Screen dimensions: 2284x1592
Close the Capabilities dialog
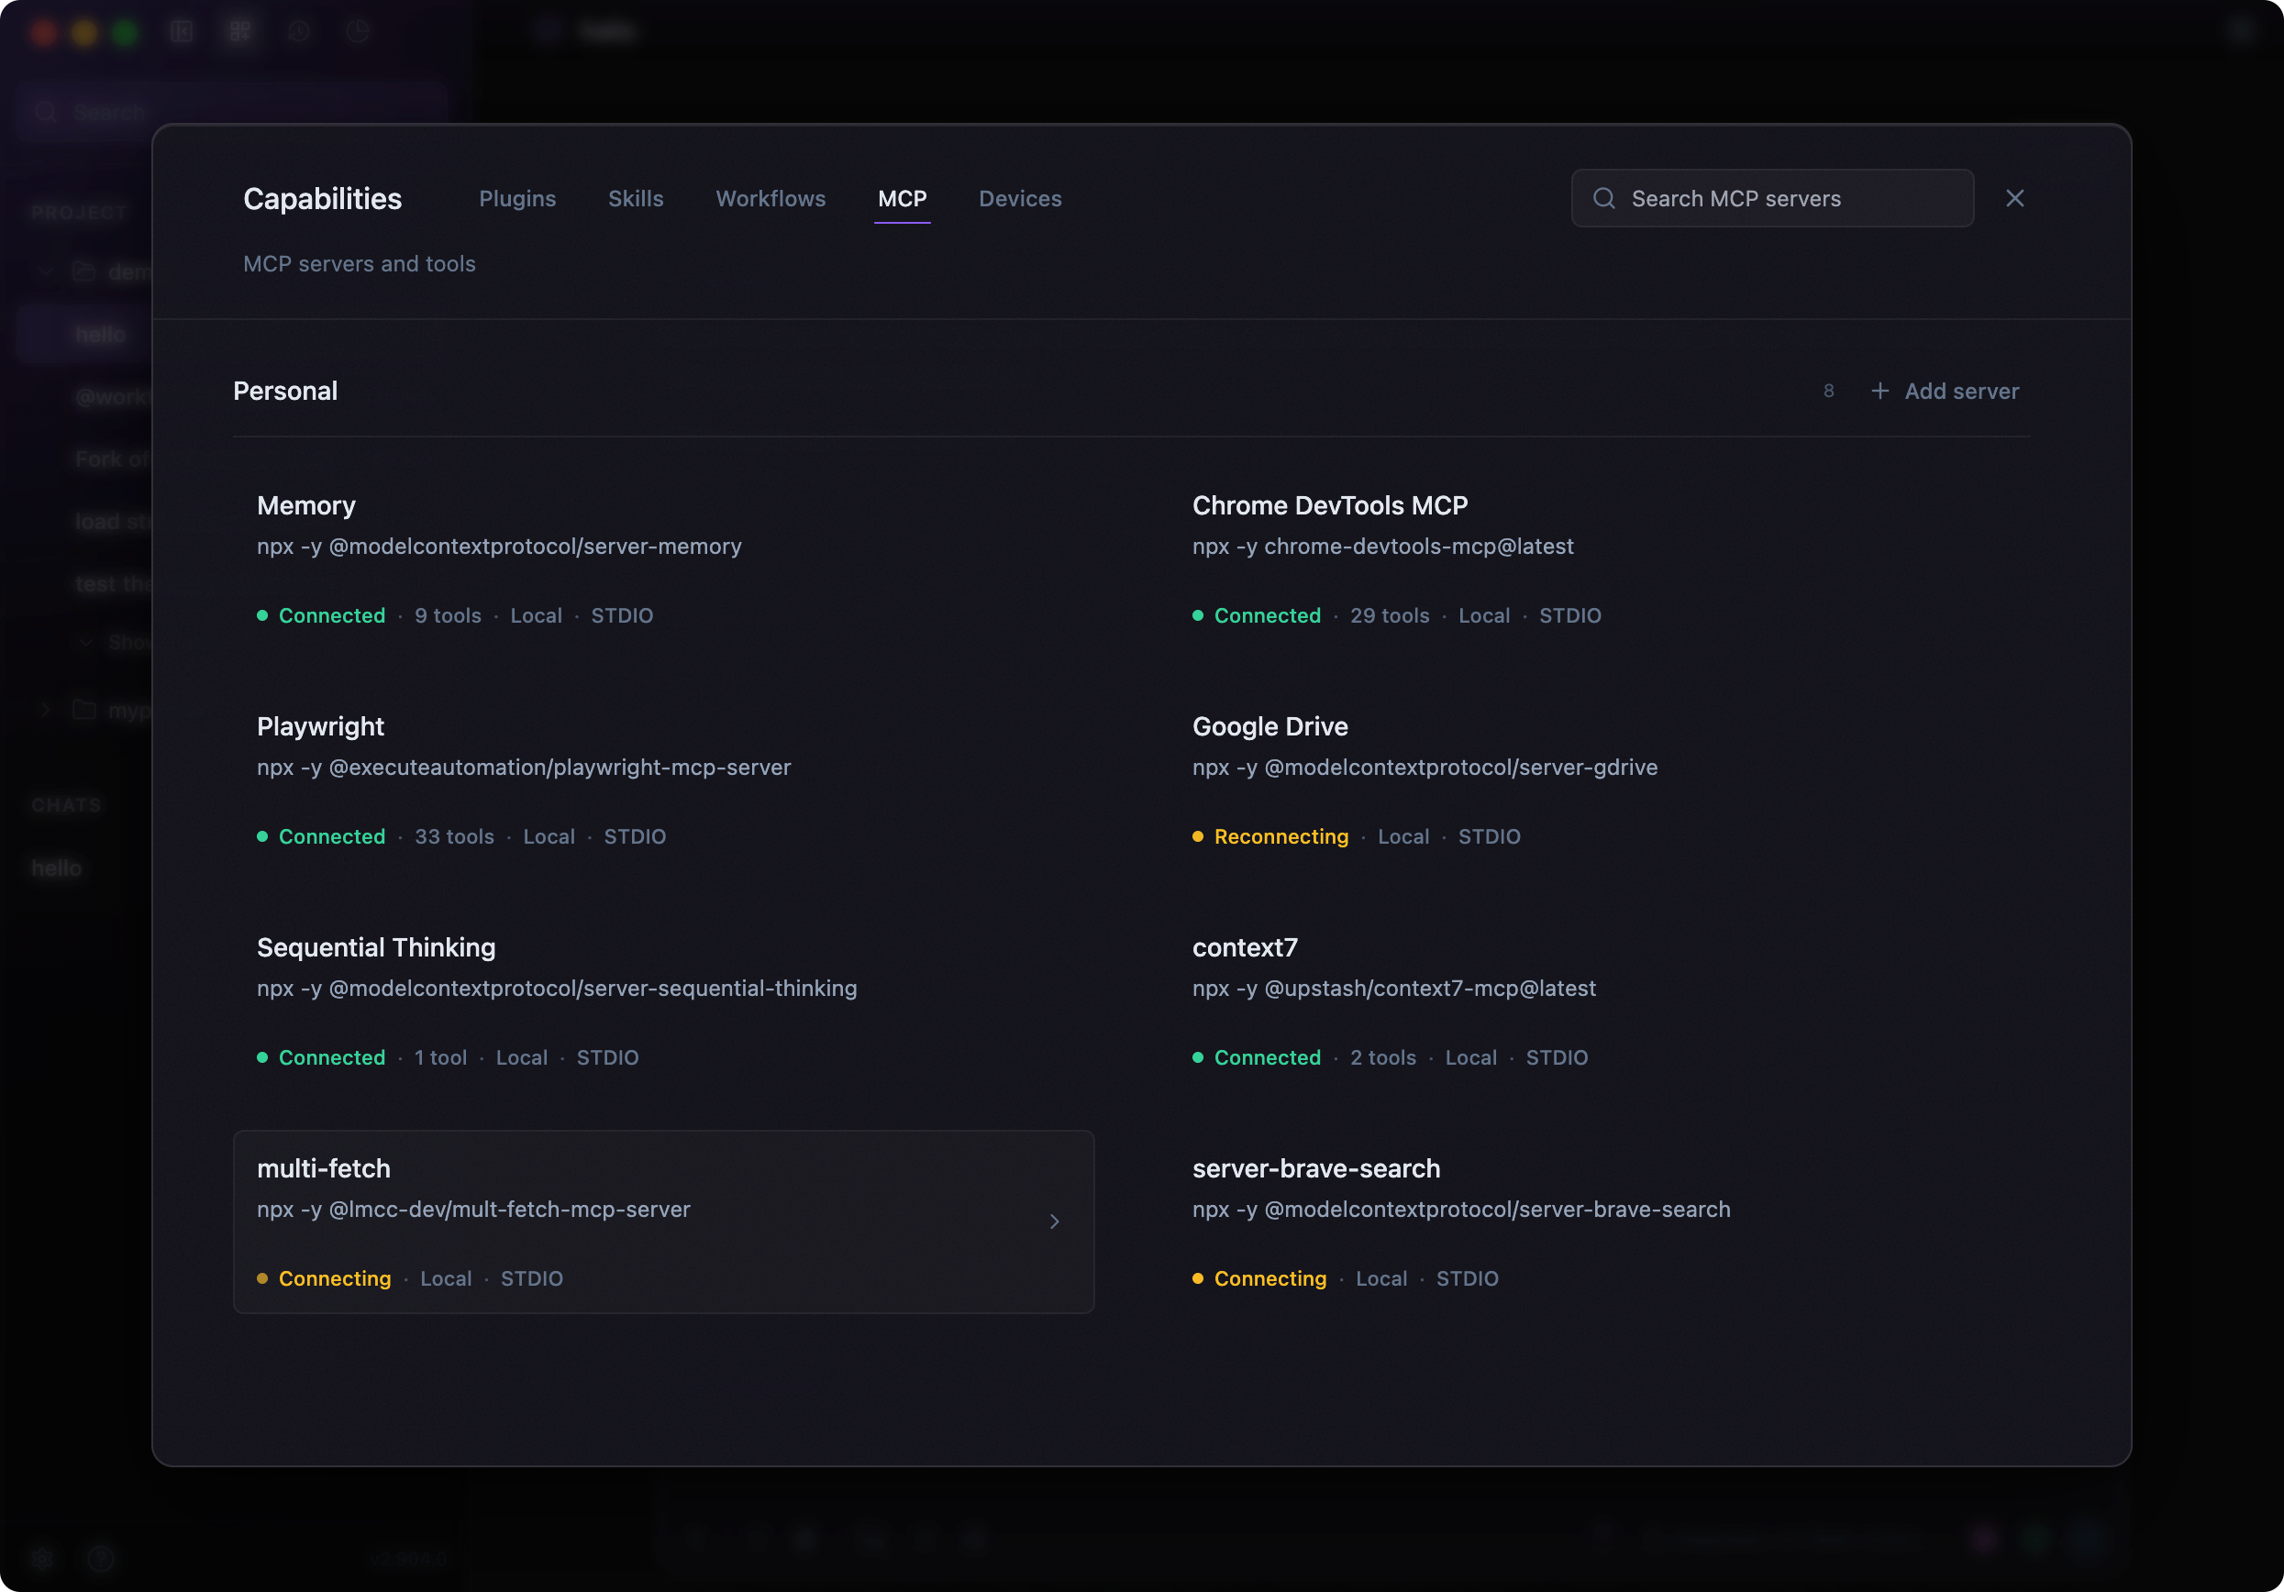click(2015, 198)
